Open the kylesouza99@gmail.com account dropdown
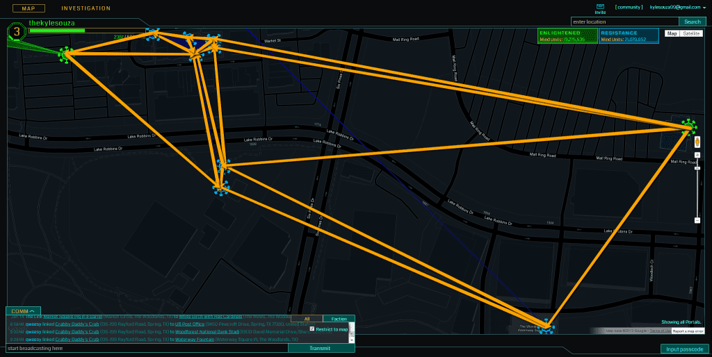 coord(677,7)
